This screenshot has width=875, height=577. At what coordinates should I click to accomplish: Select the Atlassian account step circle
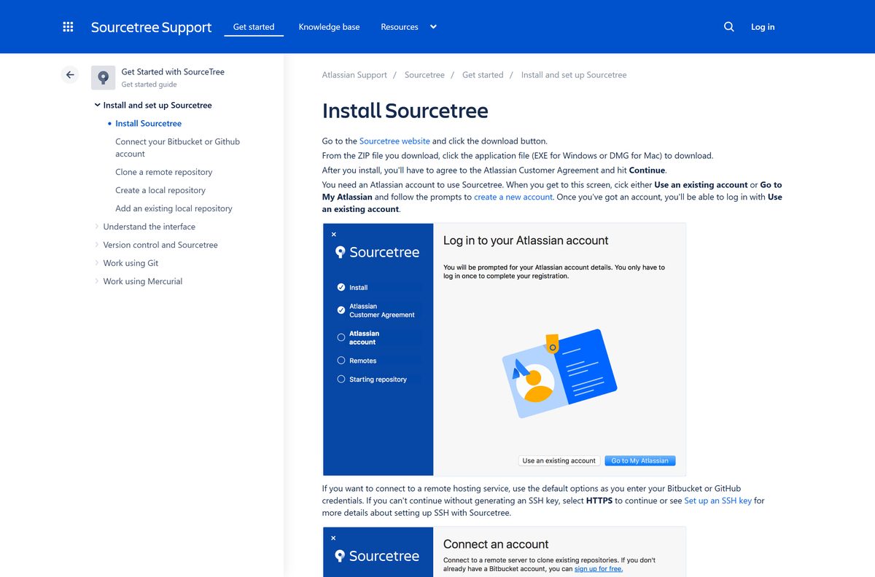tap(341, 337)
